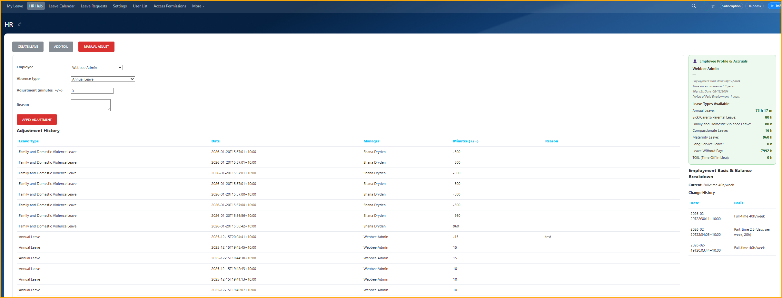
Task: Click inside the Reason text area
Action: [91, 105]
